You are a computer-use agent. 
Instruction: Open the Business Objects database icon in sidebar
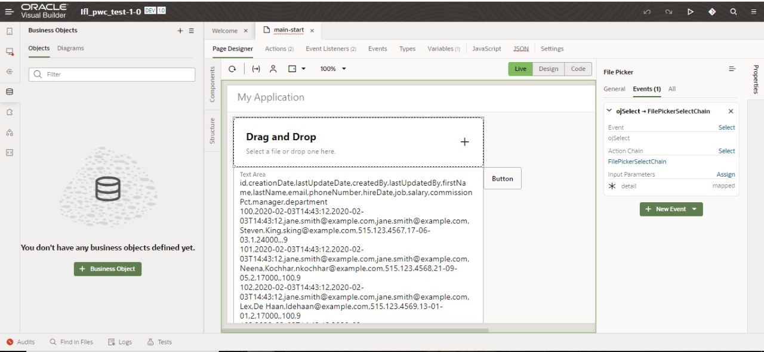[x=9, y=91]
